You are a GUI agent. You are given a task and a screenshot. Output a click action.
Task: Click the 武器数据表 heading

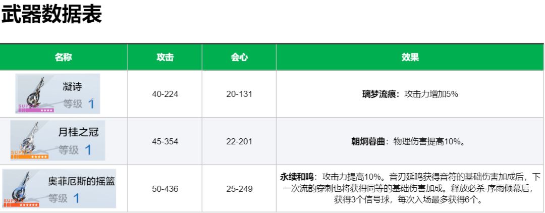[51, 15]
